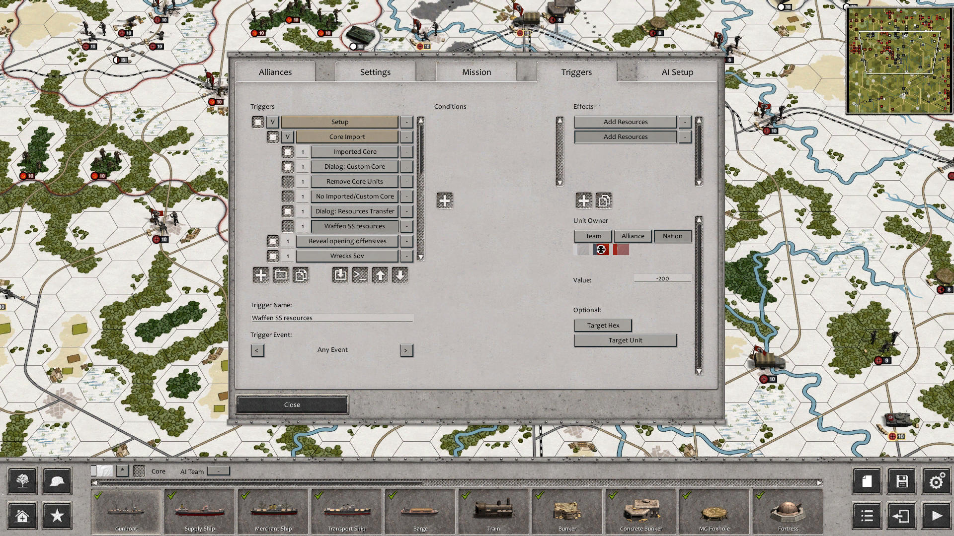Collapse the Setup trigger group
The image size is (954, 536).
273,122
